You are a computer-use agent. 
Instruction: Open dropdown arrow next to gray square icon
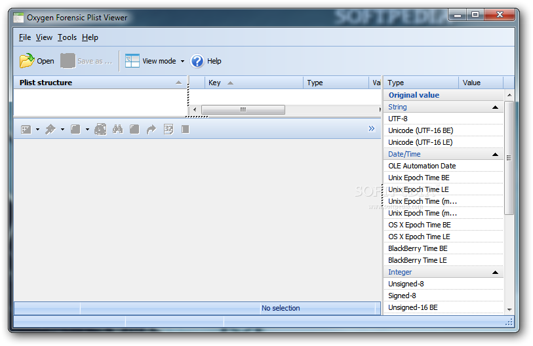click(x=87, y=129)
